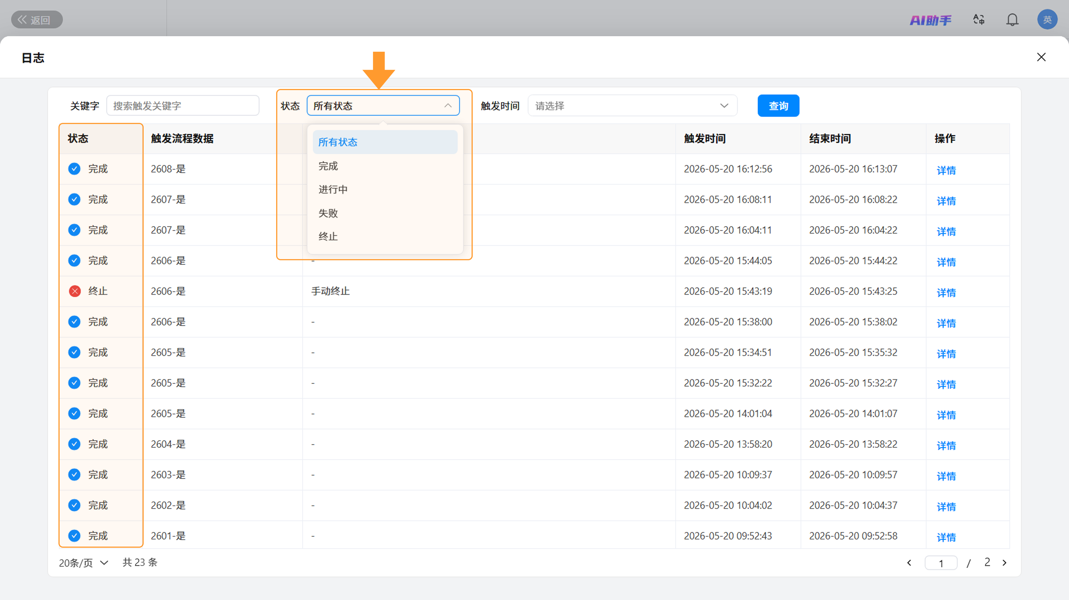The width and height of the screenshot is (1069, 600).
Task: Open the 20条/页 page size dropdown
Action: [x=84, y=563]
